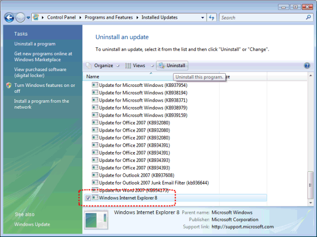Viewport: 317px width, 237px height.
Task: Uncheck the Windows Internet Explorer 8 checkbox
Action: coord(88,198)
